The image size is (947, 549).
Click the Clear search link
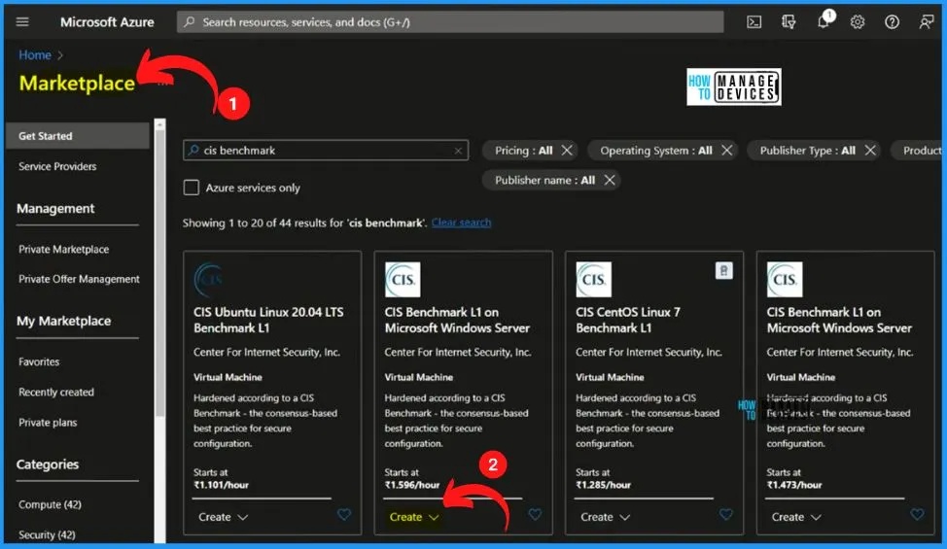coord(461,223)
